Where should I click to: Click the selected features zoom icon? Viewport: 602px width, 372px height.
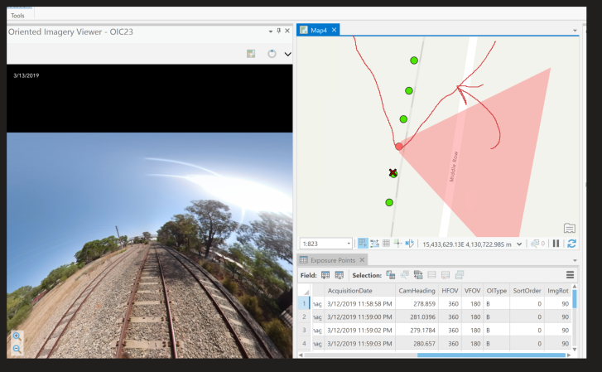tap(534, 244)
